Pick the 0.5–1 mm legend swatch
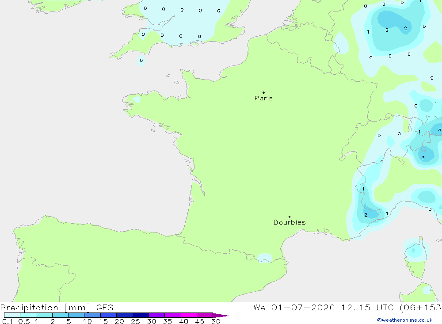 [28, 315]
